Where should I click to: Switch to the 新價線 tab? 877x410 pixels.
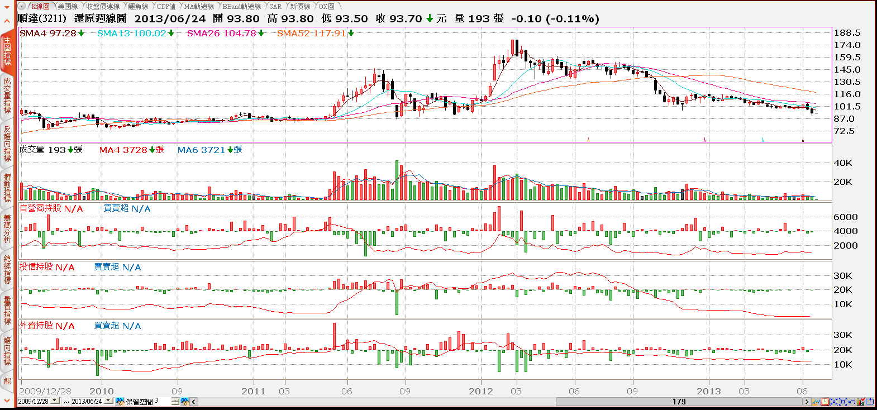point(300,6)
